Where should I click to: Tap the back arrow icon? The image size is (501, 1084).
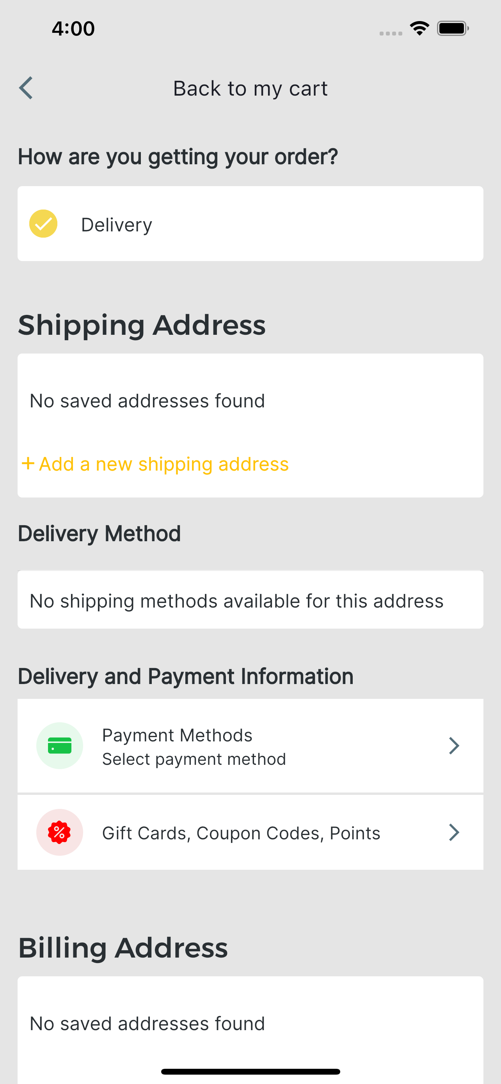[26, 88]
